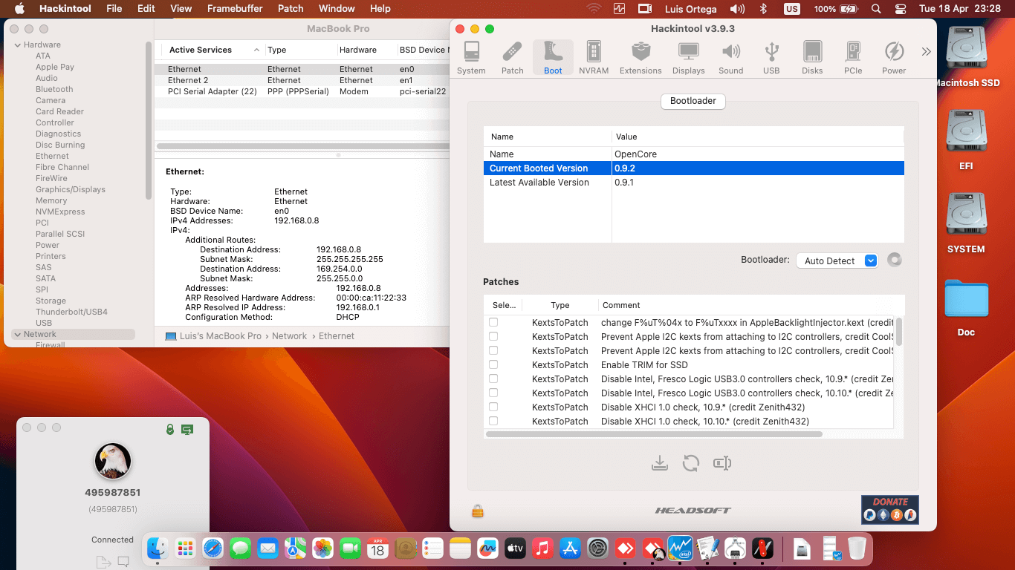Click the patches list horizontal scrollbar

654,433
